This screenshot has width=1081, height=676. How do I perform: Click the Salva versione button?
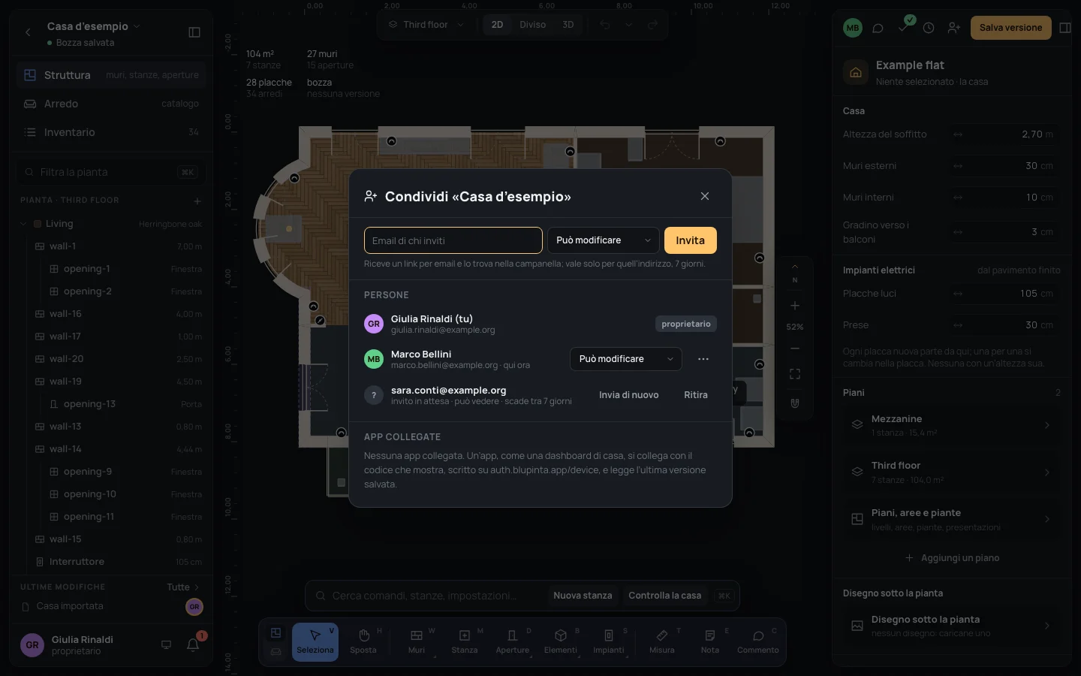[x=1010, y=28]
